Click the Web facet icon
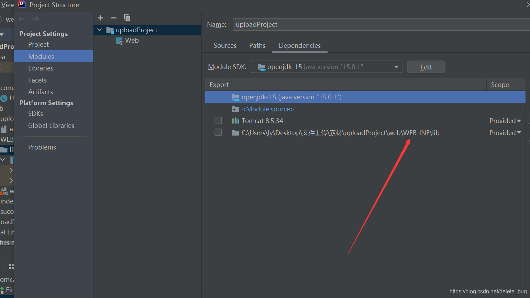Viewport: 530px width, 298px height. pos(120,41)
